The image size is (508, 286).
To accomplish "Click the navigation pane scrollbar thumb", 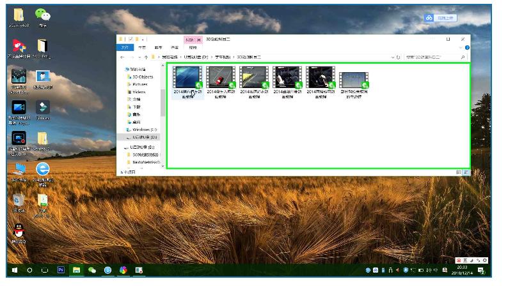I will [x=163, y=103].
